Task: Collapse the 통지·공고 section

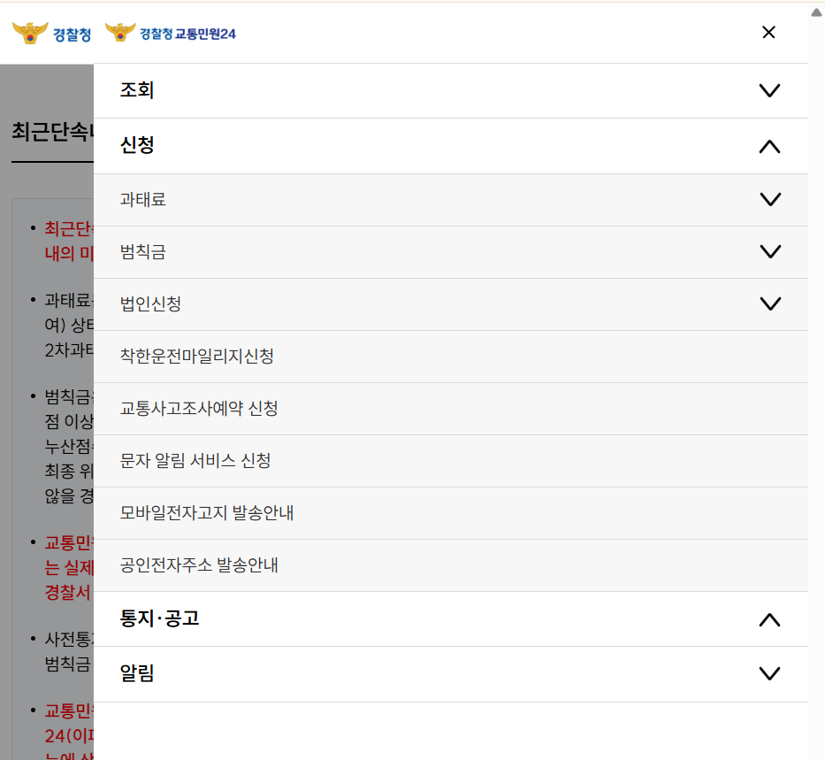Action: pyautogui.click(x=768, y=619)
